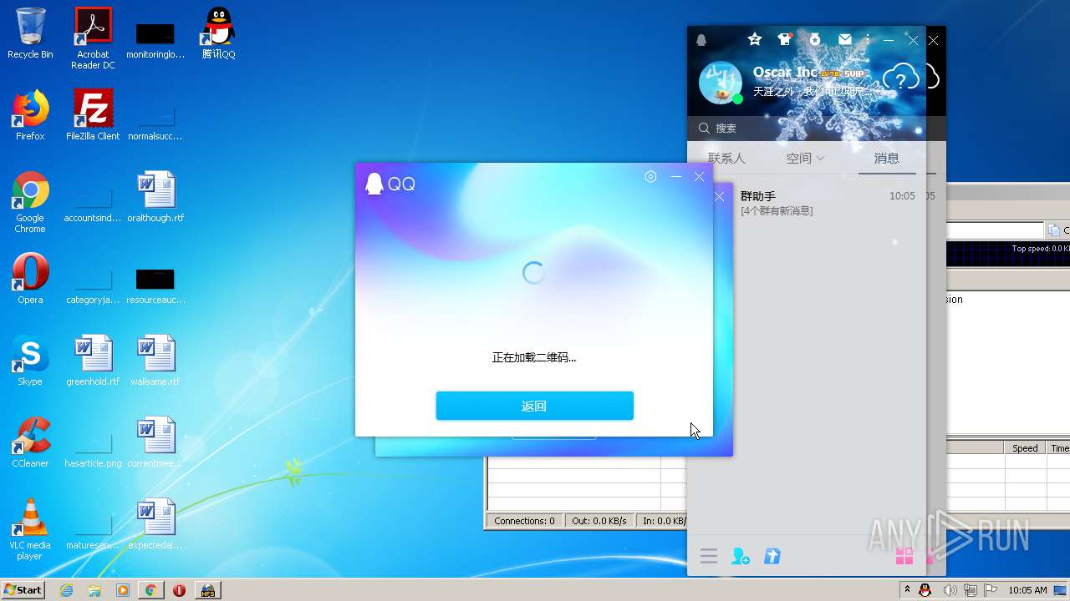
Task: Switch to HFS app in the taskbar
Action: click(207, 590)
